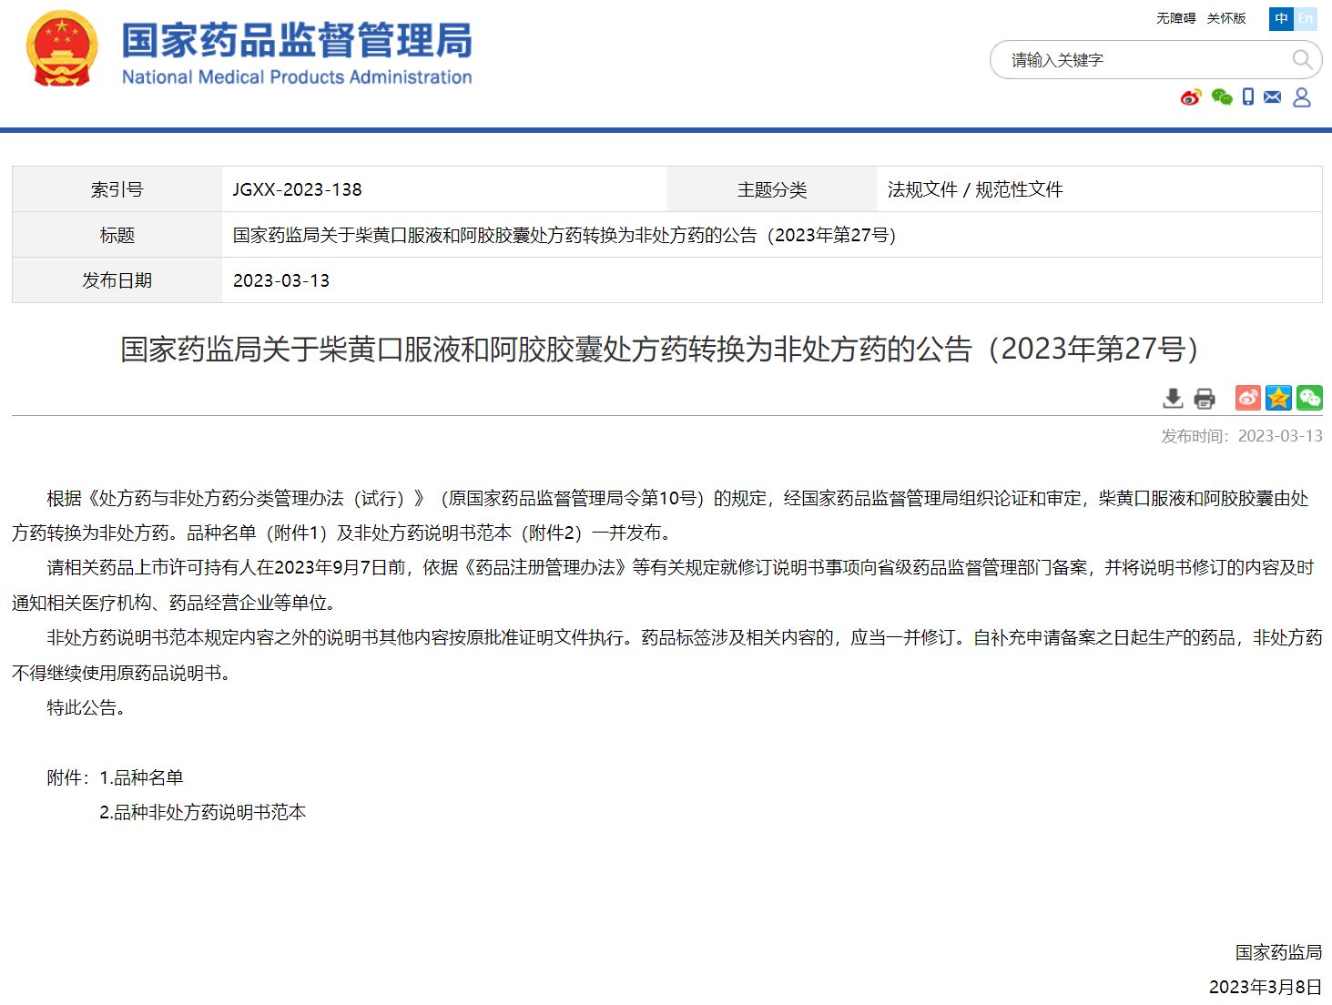1332x1005 pixels.
Task: Click the 特此公告 line
Action: (86, 707)
